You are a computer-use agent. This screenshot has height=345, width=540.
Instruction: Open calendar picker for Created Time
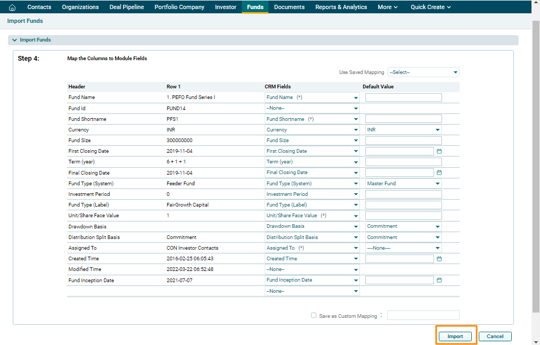[439, 259]
